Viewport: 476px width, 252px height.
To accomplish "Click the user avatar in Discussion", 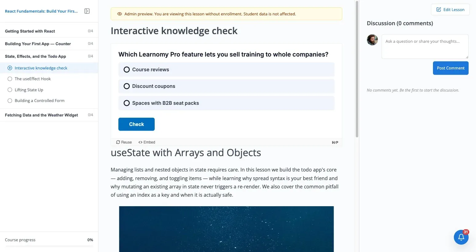I will (x=372, y=40).
